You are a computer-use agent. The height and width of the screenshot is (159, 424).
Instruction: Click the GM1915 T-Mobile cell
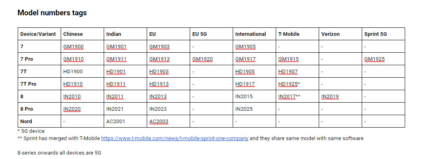click(297, 59)
